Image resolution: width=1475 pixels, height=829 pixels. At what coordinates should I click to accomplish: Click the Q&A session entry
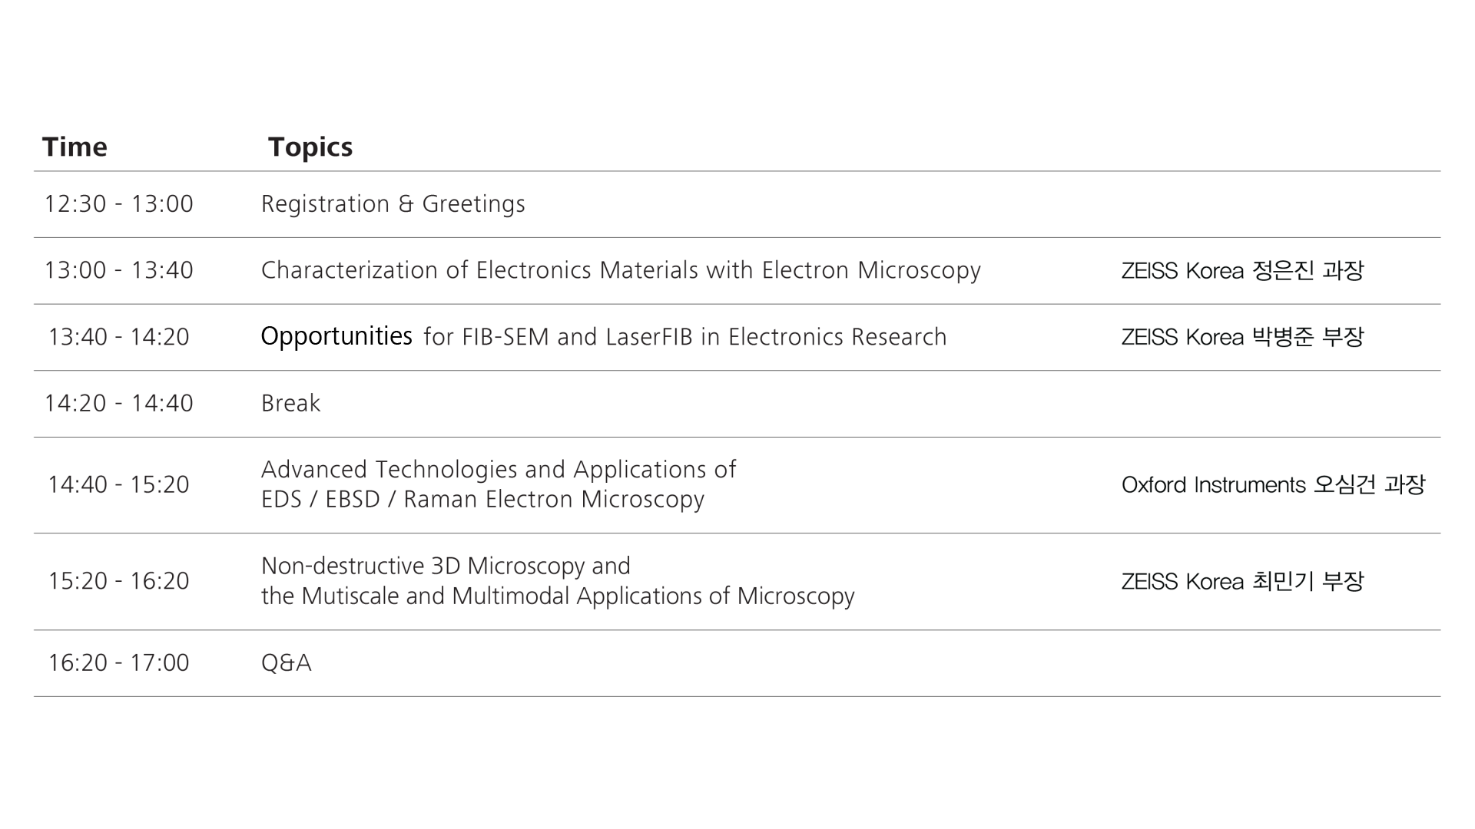pyautogui.click(x=286, y=662)
